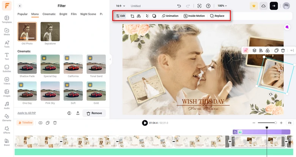This screenshot has width=296, height=157.
Task: Click the cloud save icon
Action: pyautogui.click(x=263, y=6)
